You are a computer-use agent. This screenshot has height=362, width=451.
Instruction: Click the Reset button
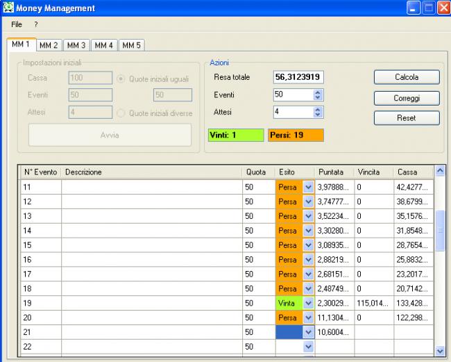click(407, 118)
